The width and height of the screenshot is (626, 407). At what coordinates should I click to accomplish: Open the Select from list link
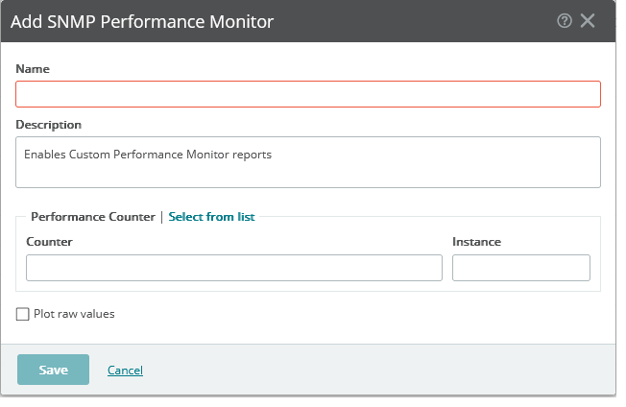[x=211, y=217]
